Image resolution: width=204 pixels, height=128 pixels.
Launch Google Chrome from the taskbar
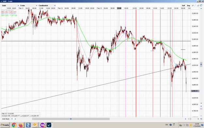[14, 125]
